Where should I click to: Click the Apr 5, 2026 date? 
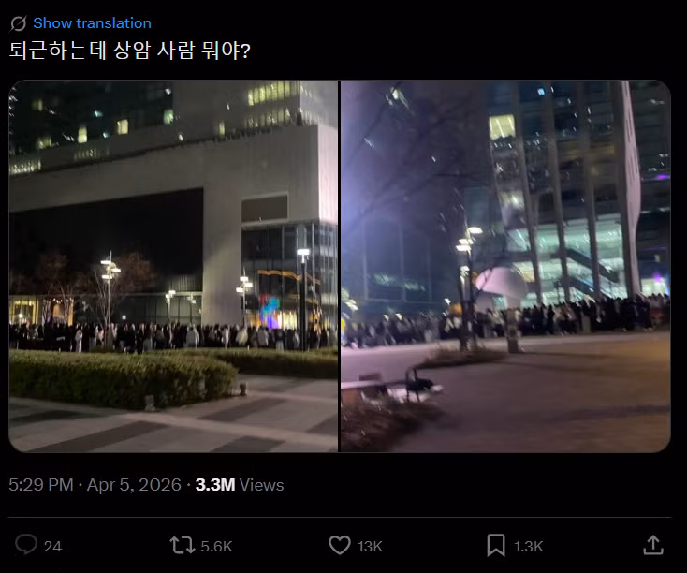tap(134, 485)
